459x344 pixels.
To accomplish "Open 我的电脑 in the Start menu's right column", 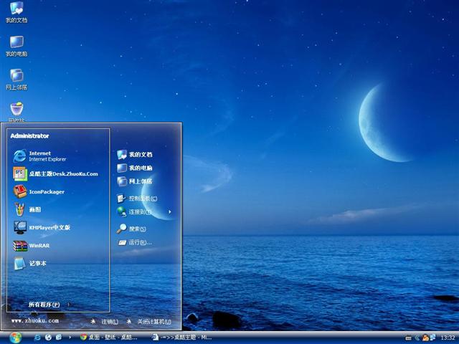I will tap(140, 168).
